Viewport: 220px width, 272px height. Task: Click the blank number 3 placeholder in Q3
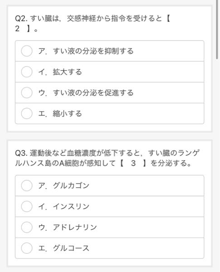[x=133, y=163]
